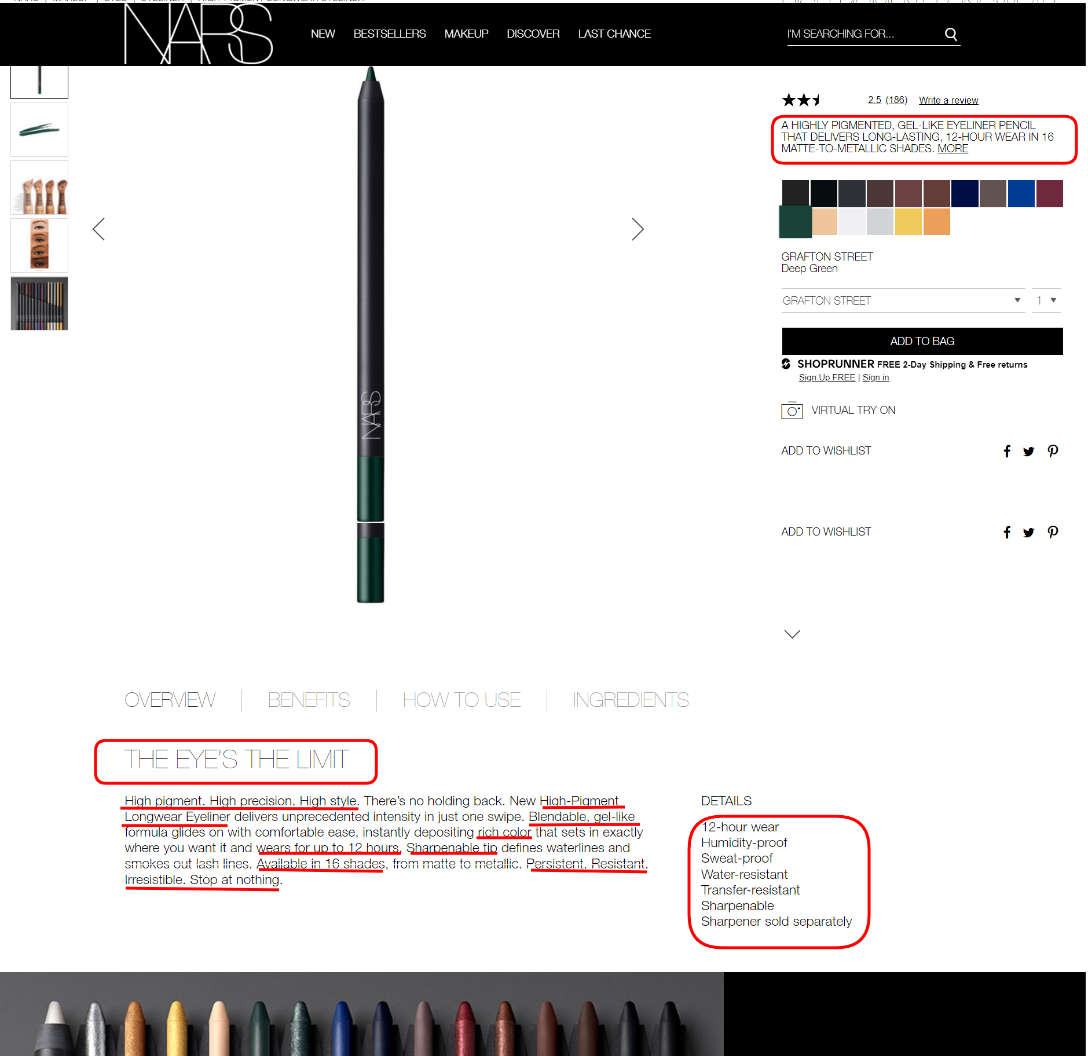Select the peach shade swatch
The image size is (1088, 1056).
coord(824,222)
